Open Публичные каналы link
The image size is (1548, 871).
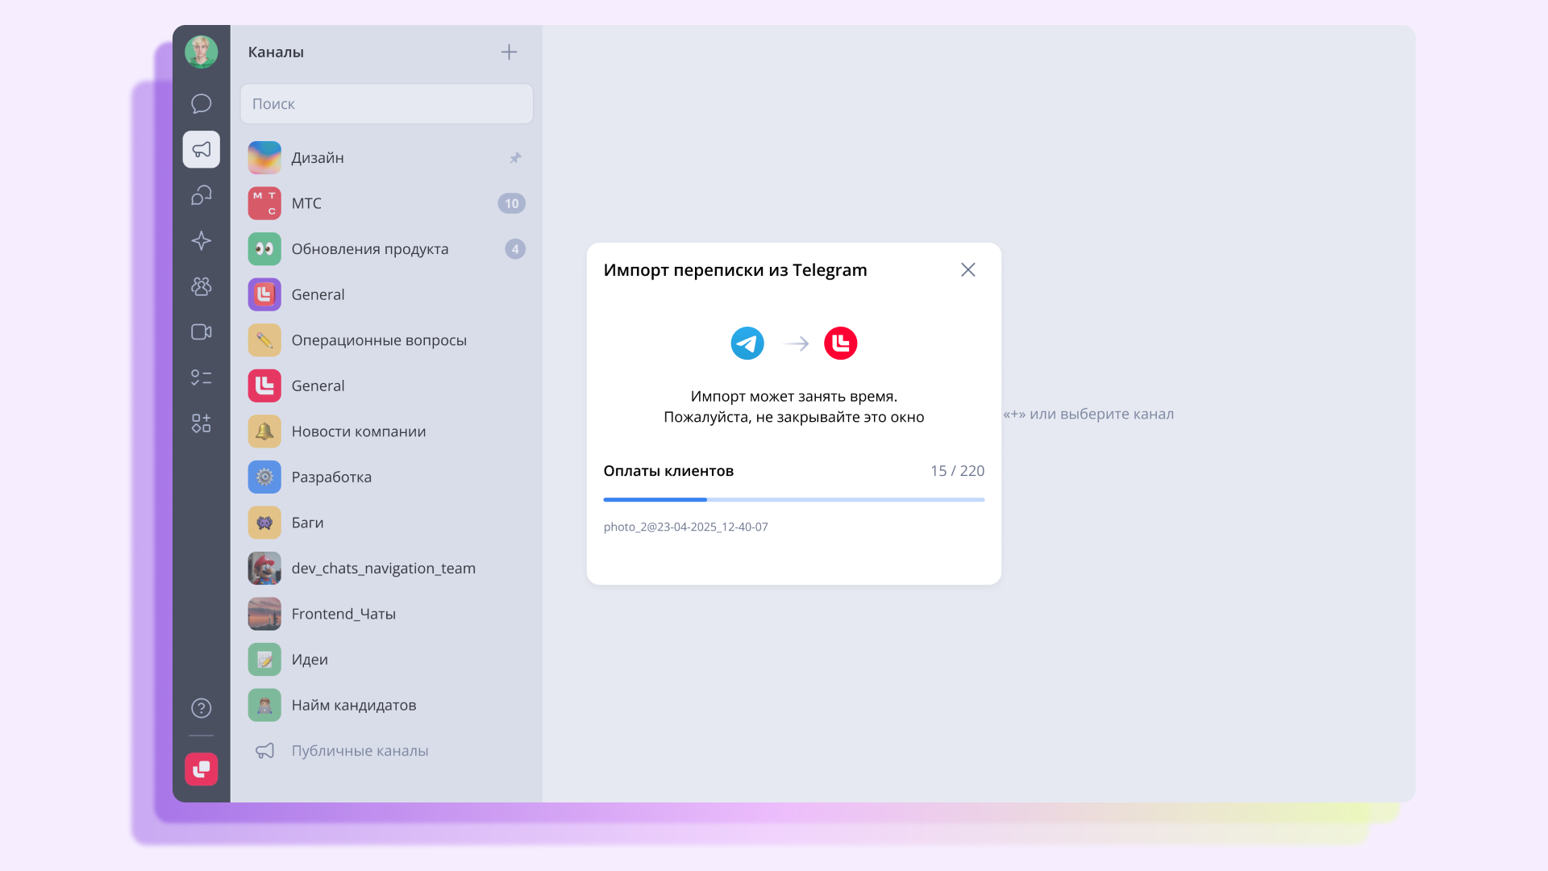point(360,751)
